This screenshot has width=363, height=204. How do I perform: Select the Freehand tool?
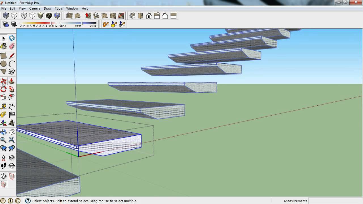click(12, 72)
